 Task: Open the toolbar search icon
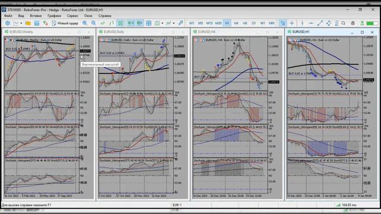pyautogui.click(x=343, y=23)
